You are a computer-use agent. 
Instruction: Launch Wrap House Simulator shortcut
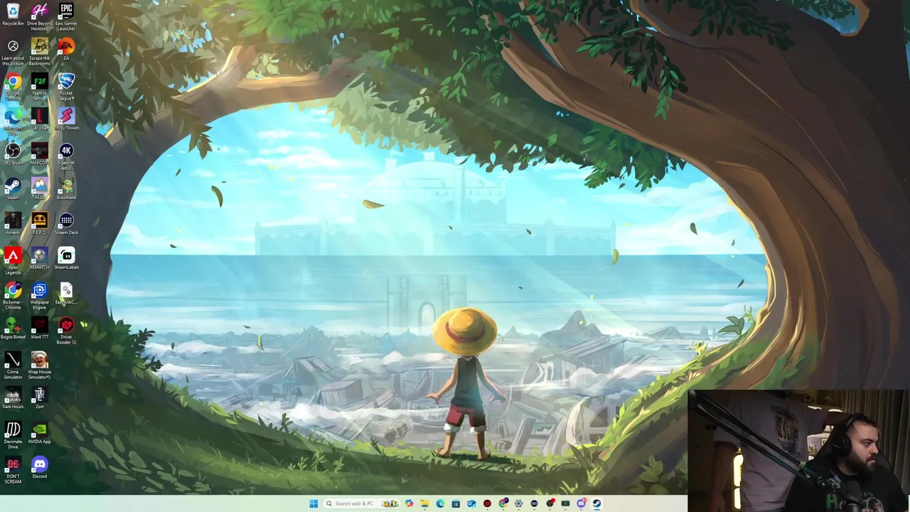click(x=40, y=366)
